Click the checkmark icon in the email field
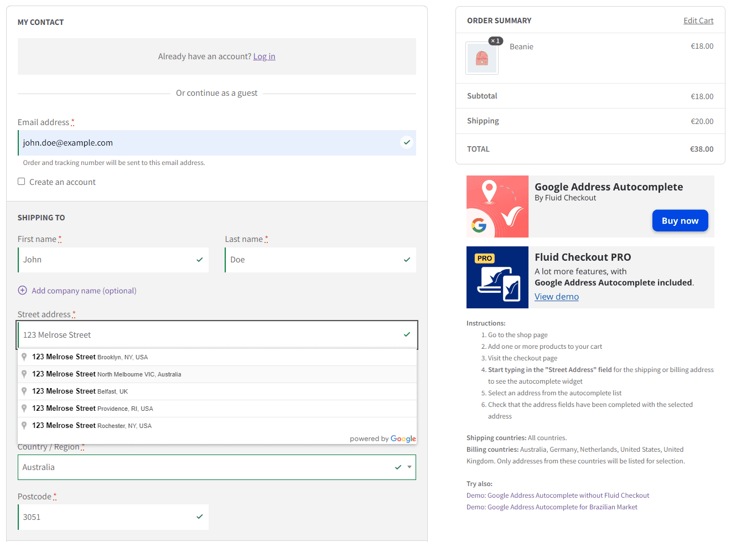This screenshot has width=731, height=542. click(x=407, y=142)
